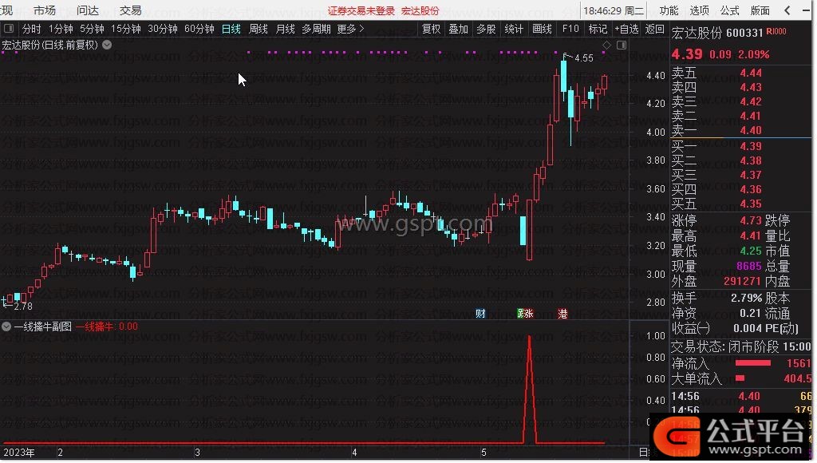Switch to the 30分钟 period
The height and width of the screenshot is (463, 817).
pyautogui.click(x=163, y=29)
